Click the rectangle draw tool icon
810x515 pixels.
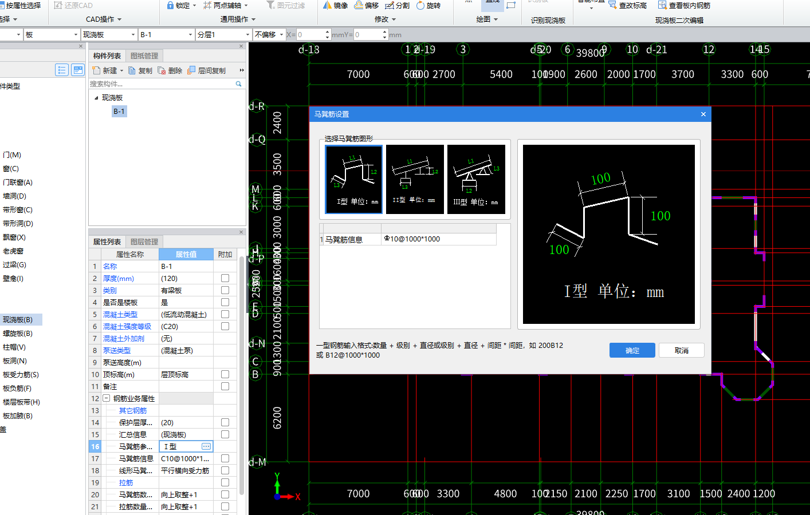pos(511,5)
